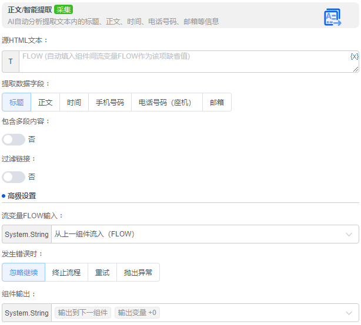Choose 终止流程 on error
This screenshot has height=325, width=361.
(66, 272)
